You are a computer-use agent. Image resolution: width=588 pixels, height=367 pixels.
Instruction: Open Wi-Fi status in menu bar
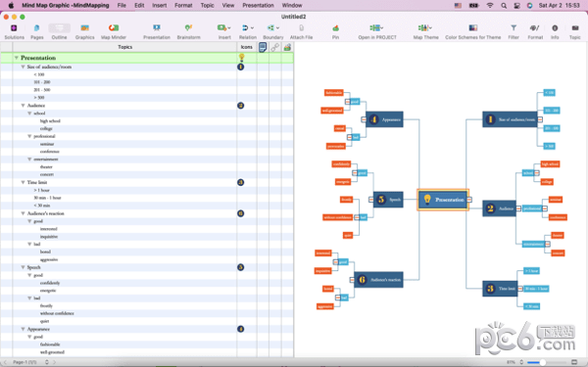click(490, 6)
